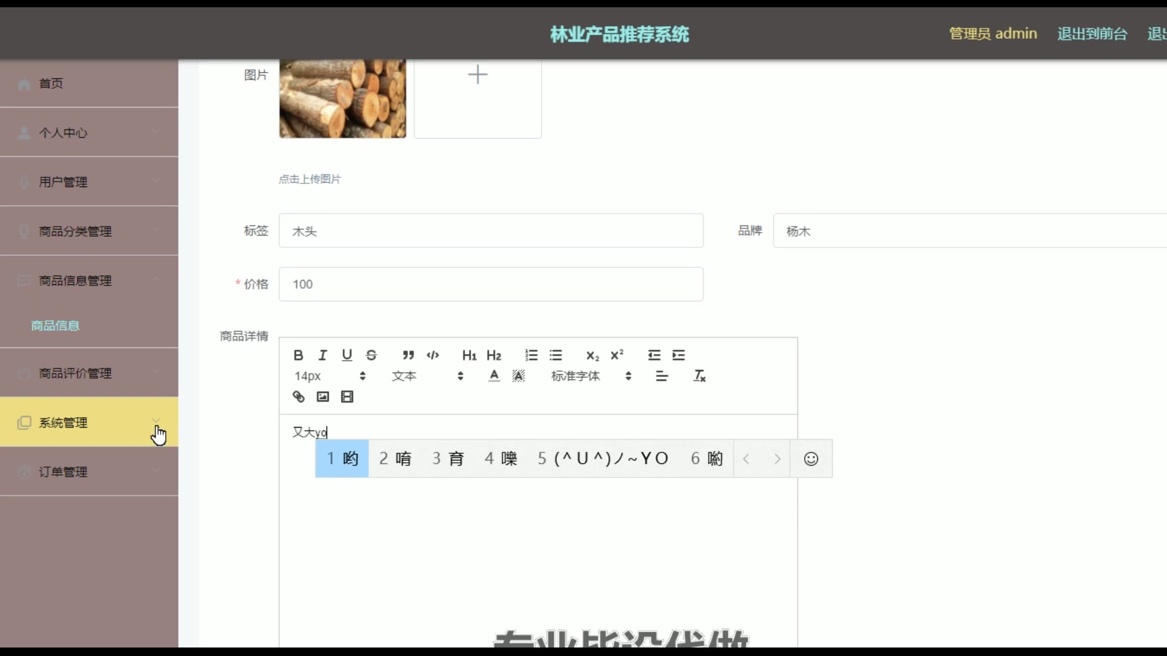1167x656 pixels.
Task: Select IME candidate 1 哟
Action: click(342, 459)
